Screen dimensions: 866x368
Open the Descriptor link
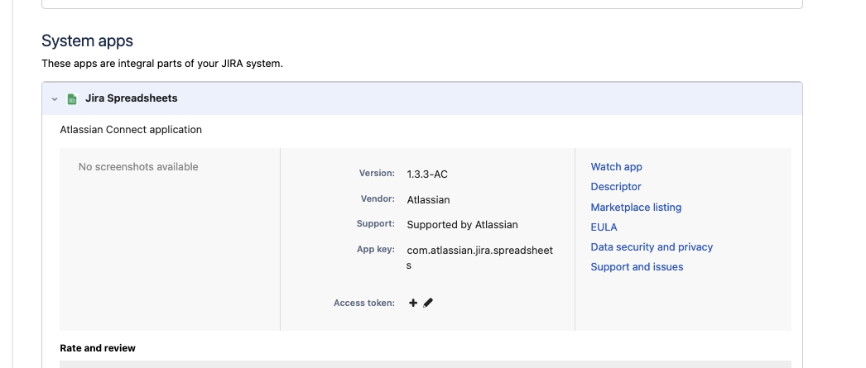pos(616,187)
